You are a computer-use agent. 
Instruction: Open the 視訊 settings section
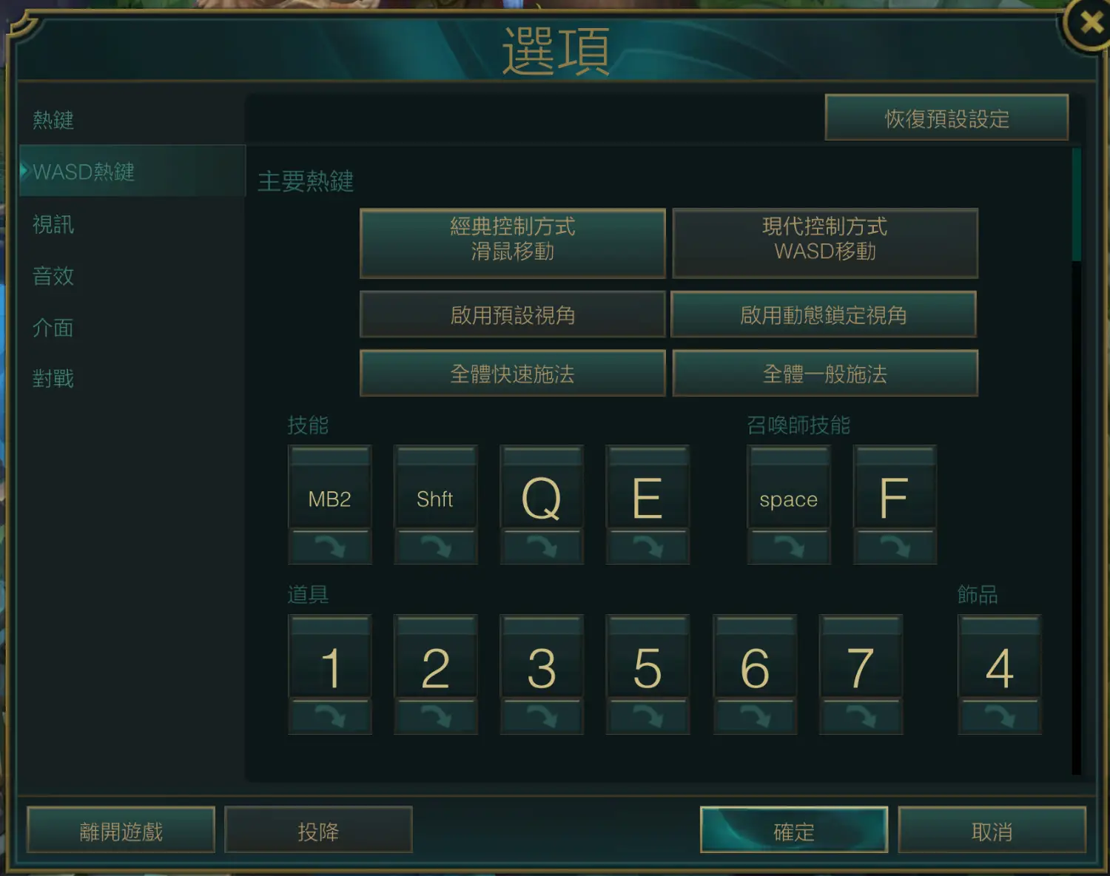(x=53, y=224)
